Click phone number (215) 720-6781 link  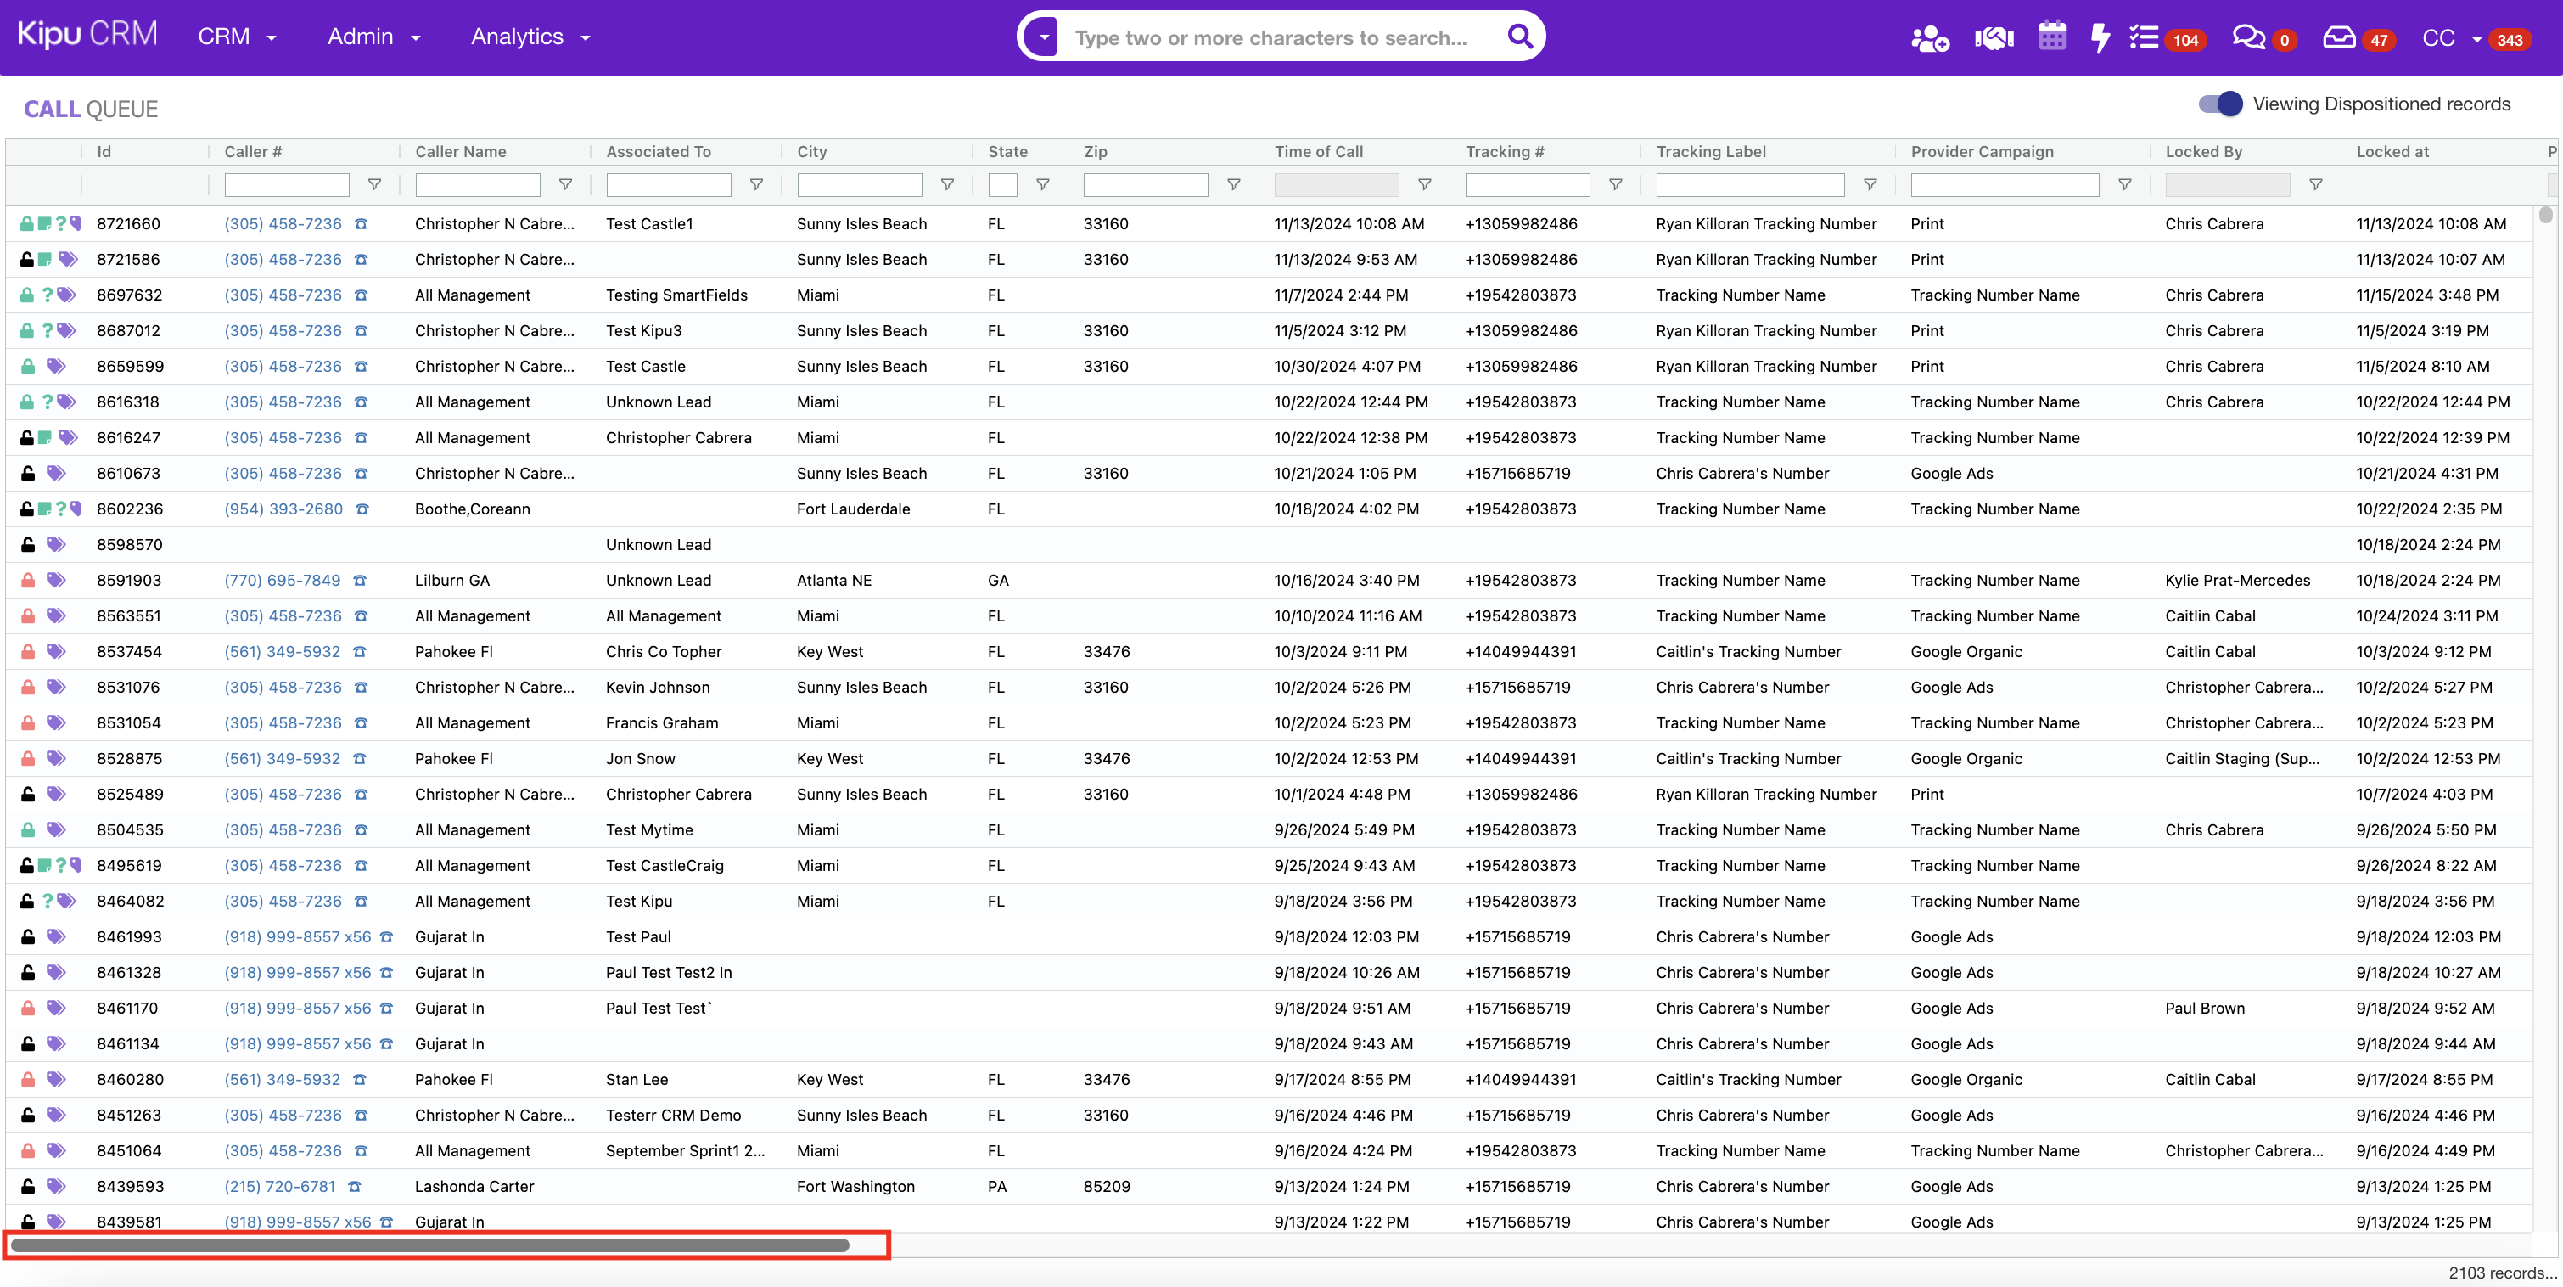coord(279,1187)
